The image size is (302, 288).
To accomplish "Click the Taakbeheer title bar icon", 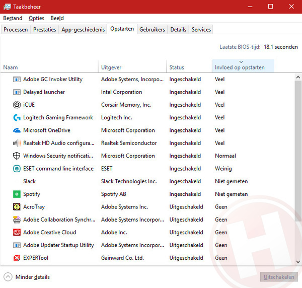I will coord(7,7).
